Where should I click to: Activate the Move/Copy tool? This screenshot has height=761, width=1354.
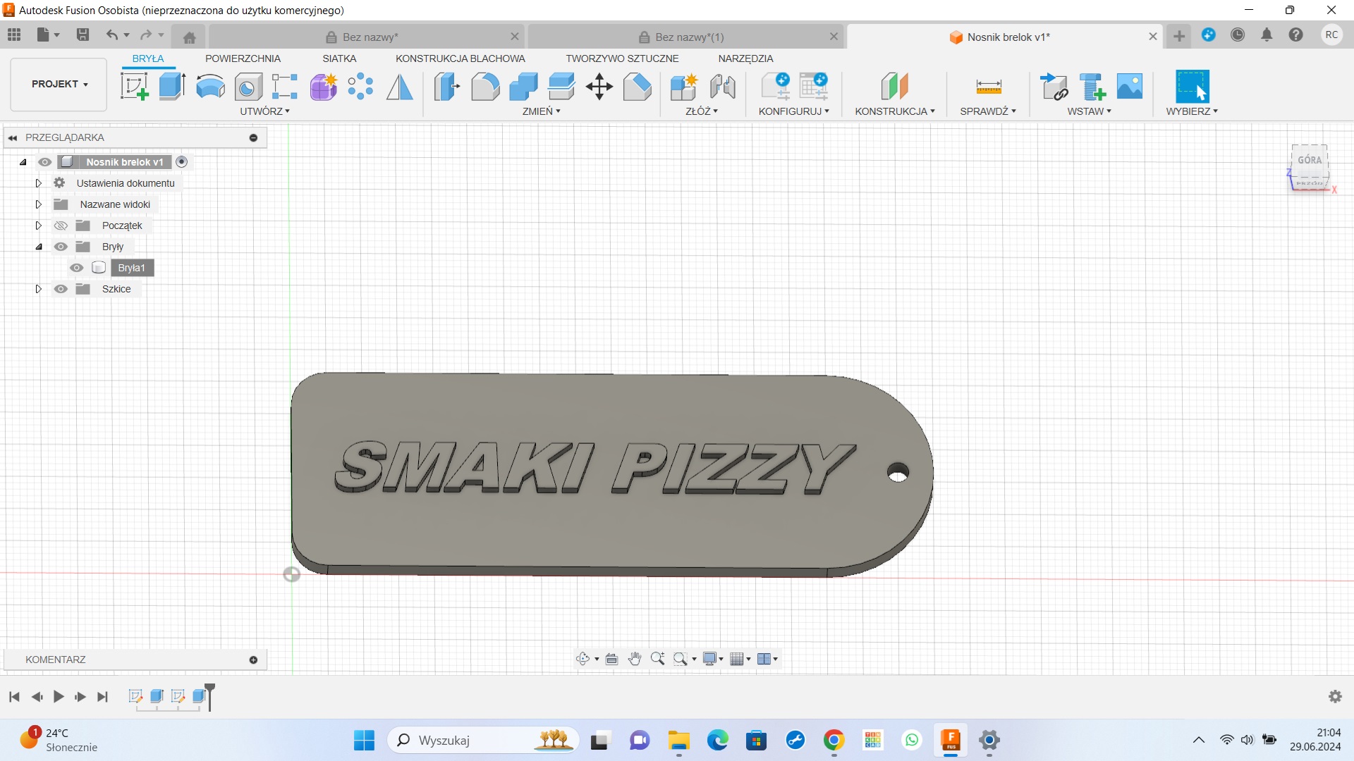[x=599, y=86]
